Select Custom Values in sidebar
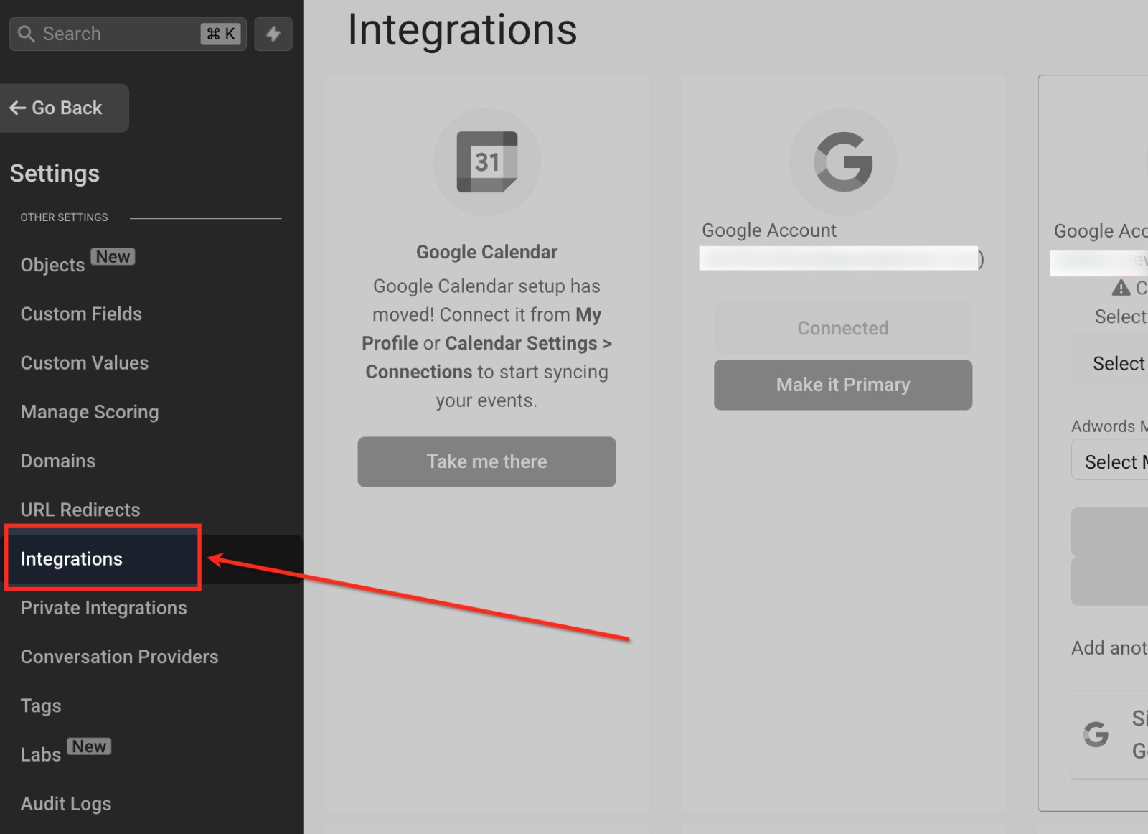The image size is (1148, 834). [85, 363]
